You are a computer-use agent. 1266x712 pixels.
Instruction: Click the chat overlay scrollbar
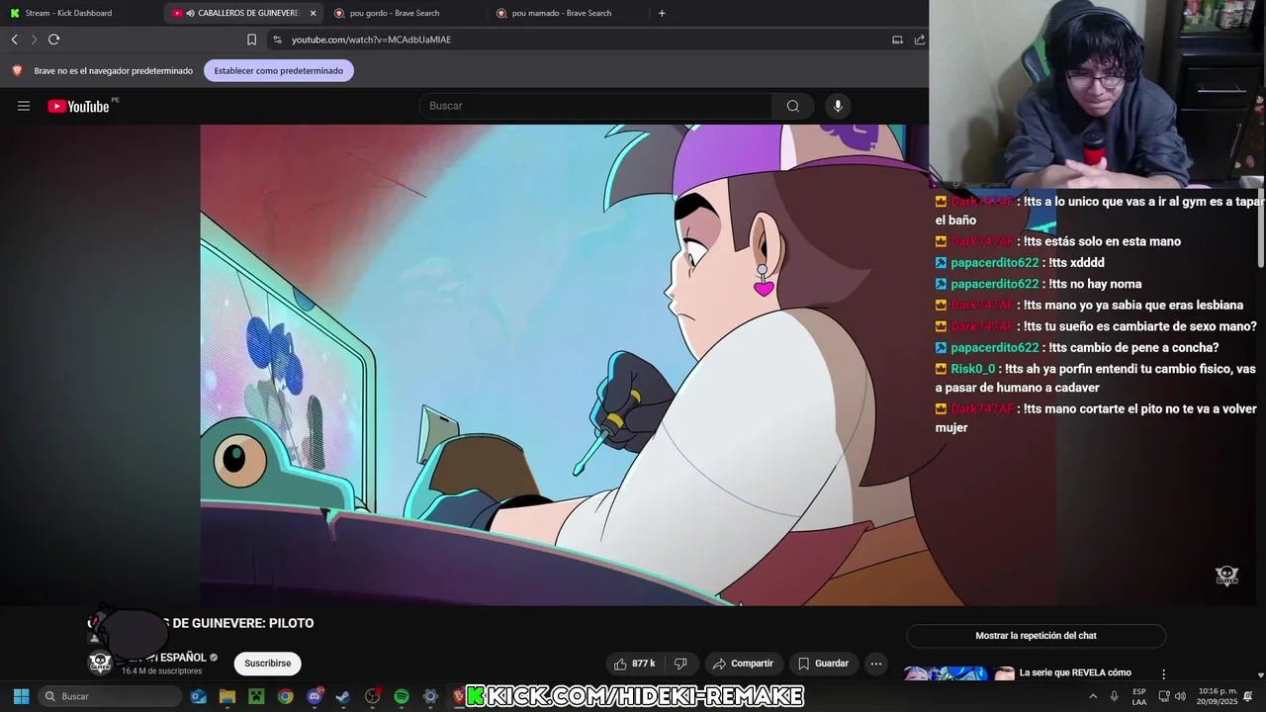pos(1261,227)
